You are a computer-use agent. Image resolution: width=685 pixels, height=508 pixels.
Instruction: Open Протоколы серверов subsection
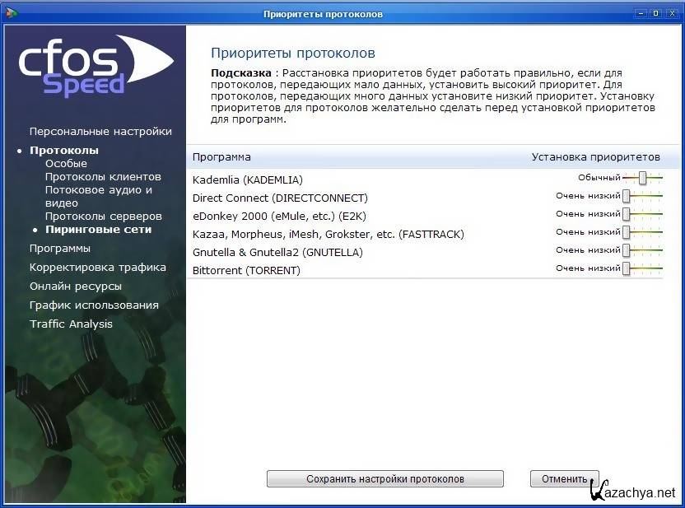pos(103,217)
